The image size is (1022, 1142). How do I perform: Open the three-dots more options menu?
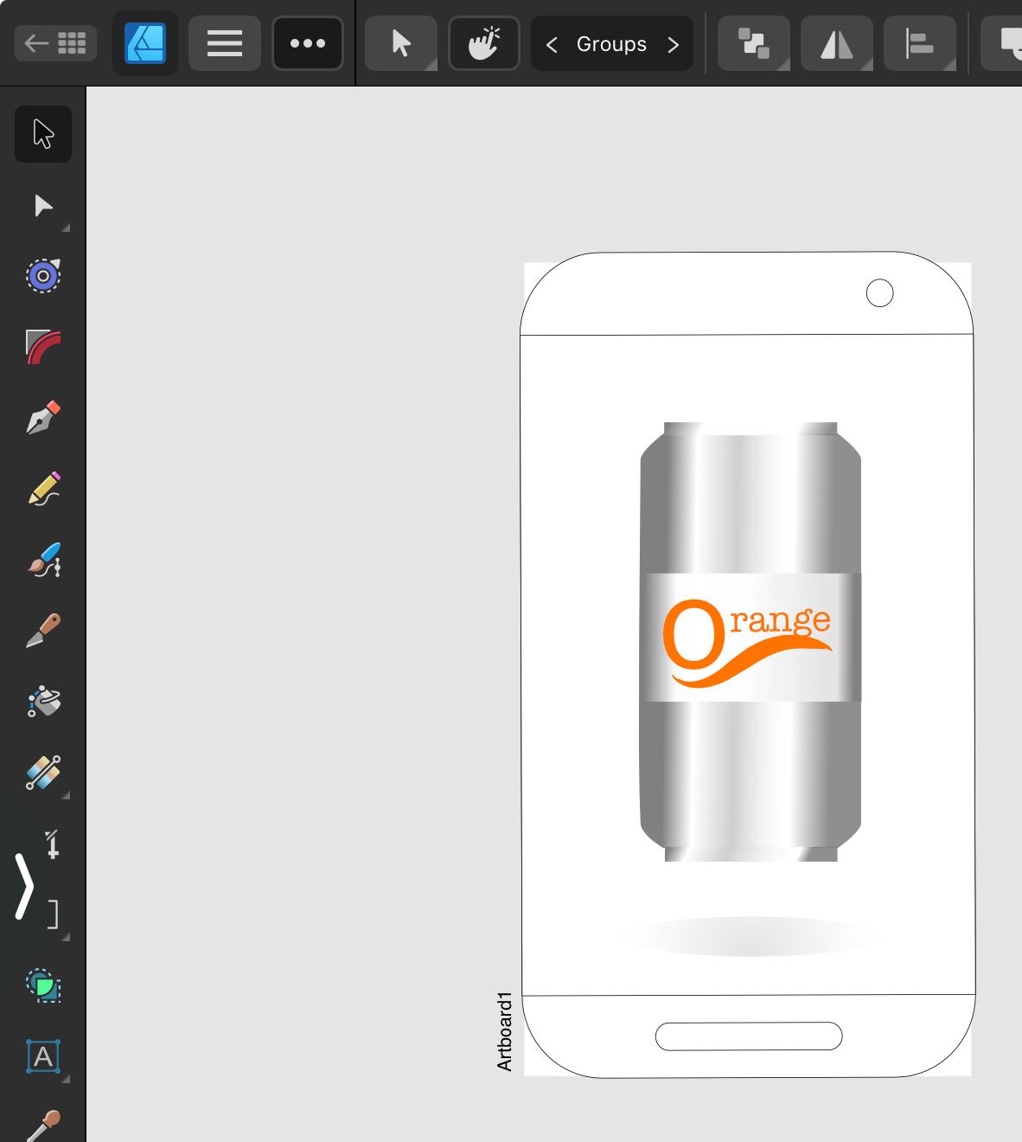308,43
